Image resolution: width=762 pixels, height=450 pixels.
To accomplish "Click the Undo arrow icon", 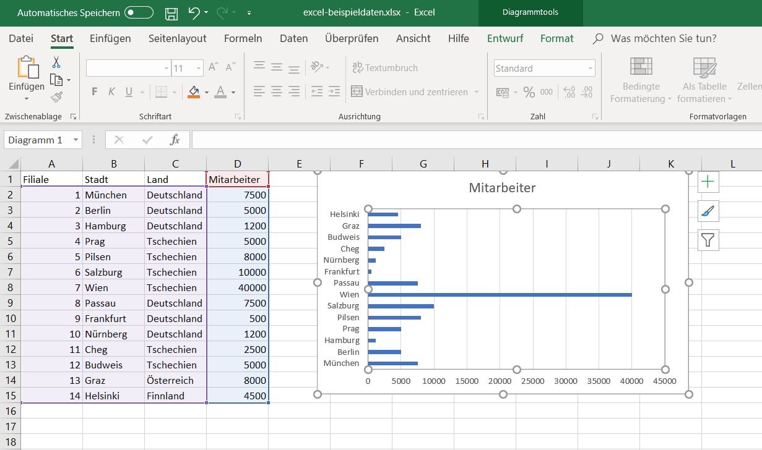I will coord(194,13).
